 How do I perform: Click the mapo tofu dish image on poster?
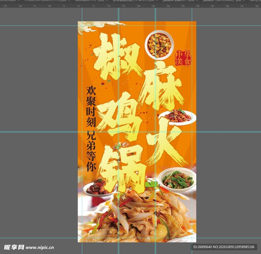pyautogui.click(x=159, y=45)
